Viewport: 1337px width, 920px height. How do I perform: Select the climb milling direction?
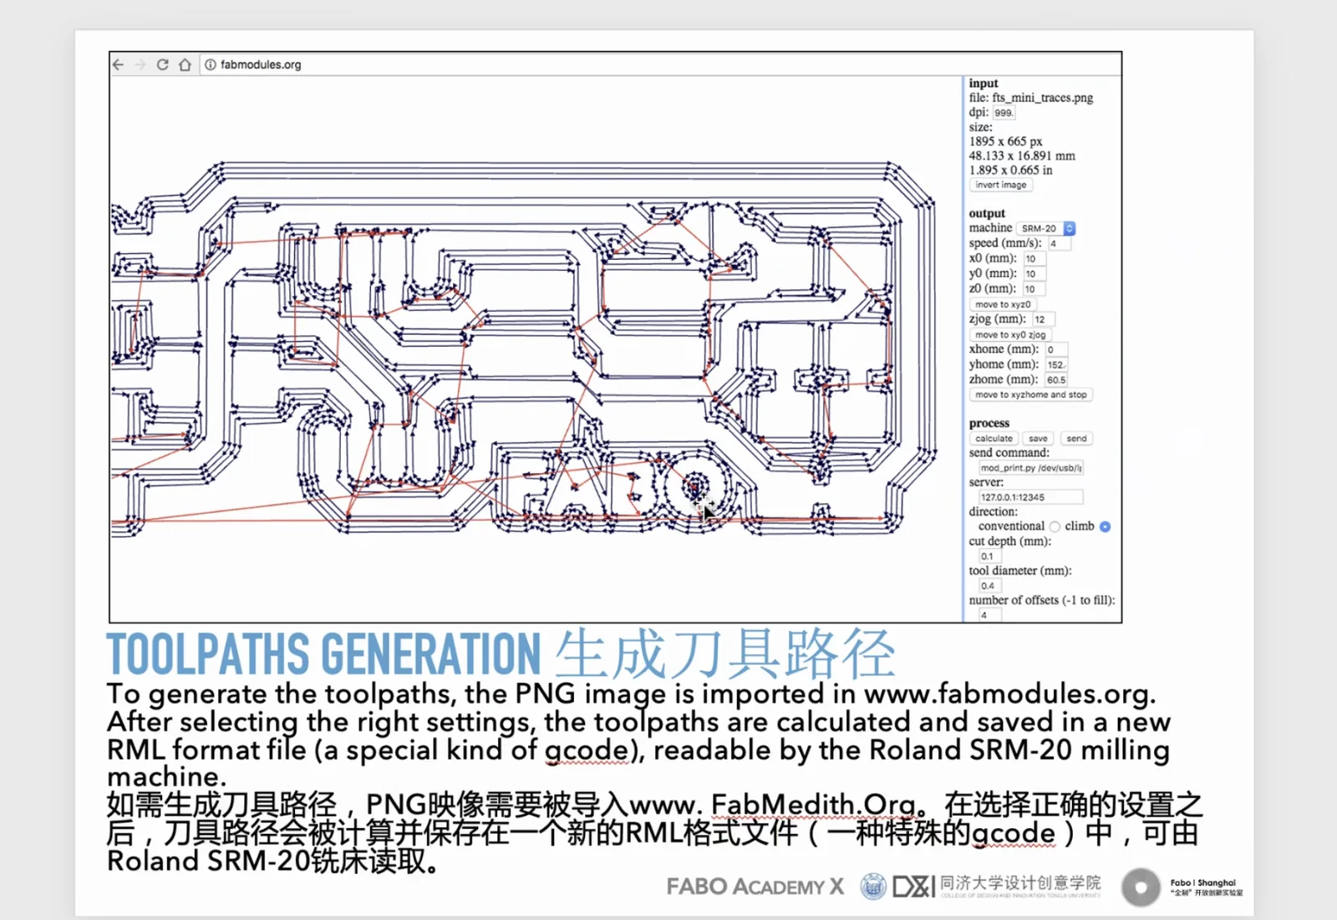(1105, 526)
